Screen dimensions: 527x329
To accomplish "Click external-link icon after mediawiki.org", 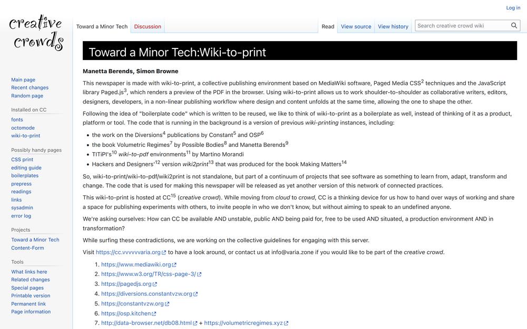I will point(174,265).
